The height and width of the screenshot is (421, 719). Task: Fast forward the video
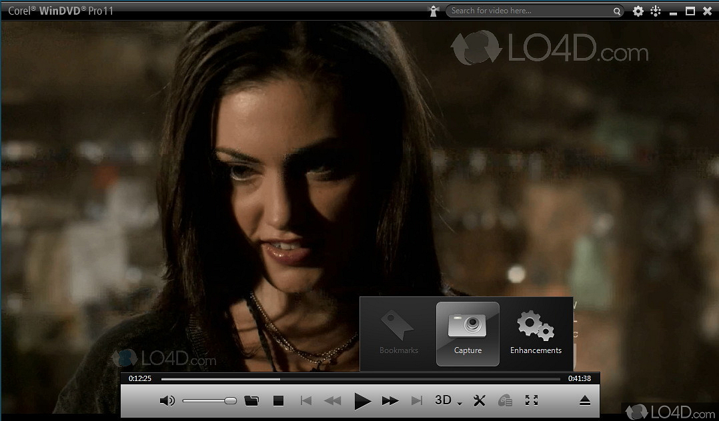[390, 400]
